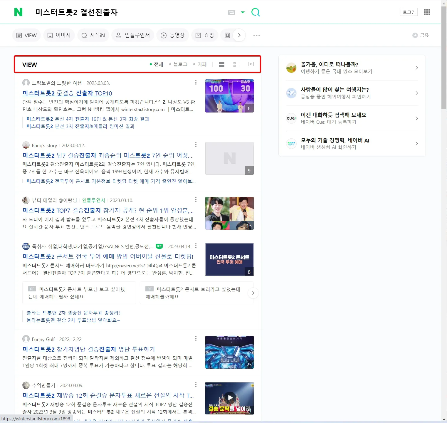Select the 카페 filter in VIEW
Viewport: 447px width, 423px height.
tap(200, 64)
